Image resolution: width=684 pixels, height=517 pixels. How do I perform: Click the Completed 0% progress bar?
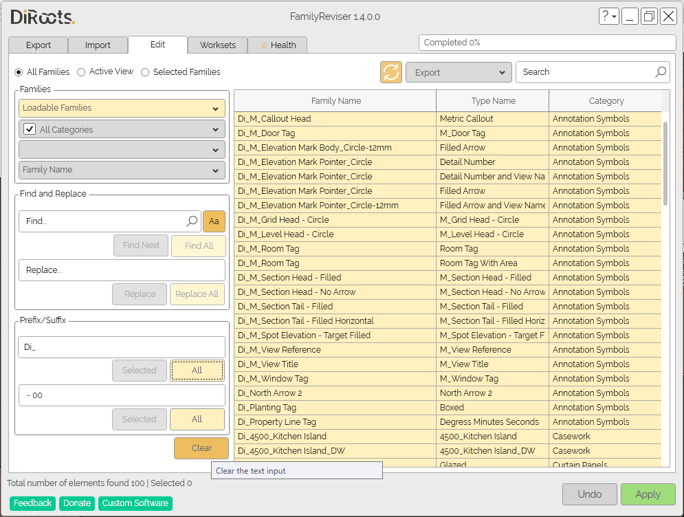(x=547, y=43)
